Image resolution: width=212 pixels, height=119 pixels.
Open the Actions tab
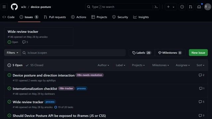point(79,17)
